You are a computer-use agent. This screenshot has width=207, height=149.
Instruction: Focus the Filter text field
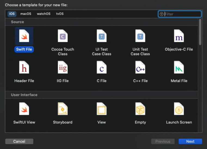(180, 14)
